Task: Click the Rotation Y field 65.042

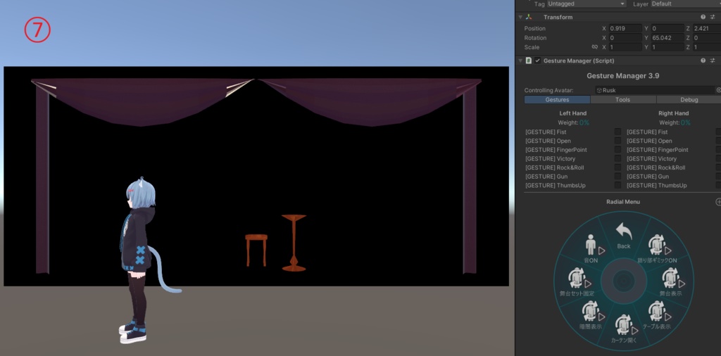Action: [667, 38]
